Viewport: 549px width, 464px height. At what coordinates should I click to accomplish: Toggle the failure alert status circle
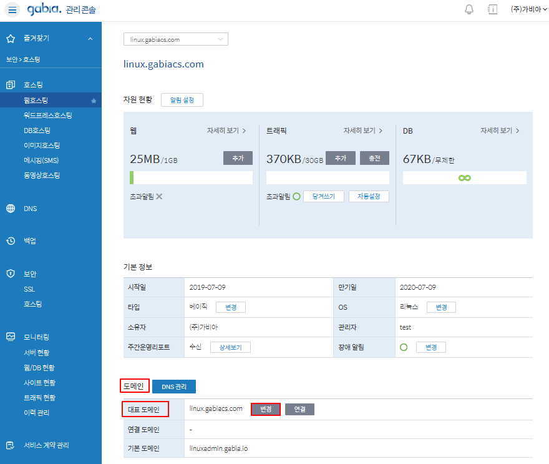404,347
